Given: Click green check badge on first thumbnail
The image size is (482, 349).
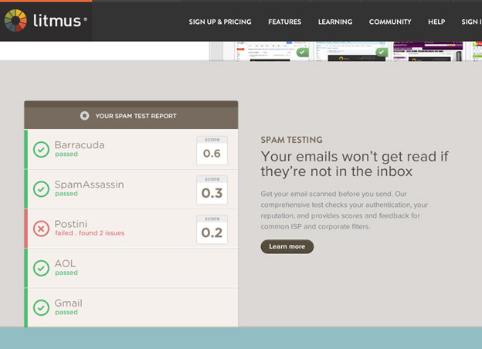Looking at the screenshot, I should pyautogui.click(x=303, y=53).
